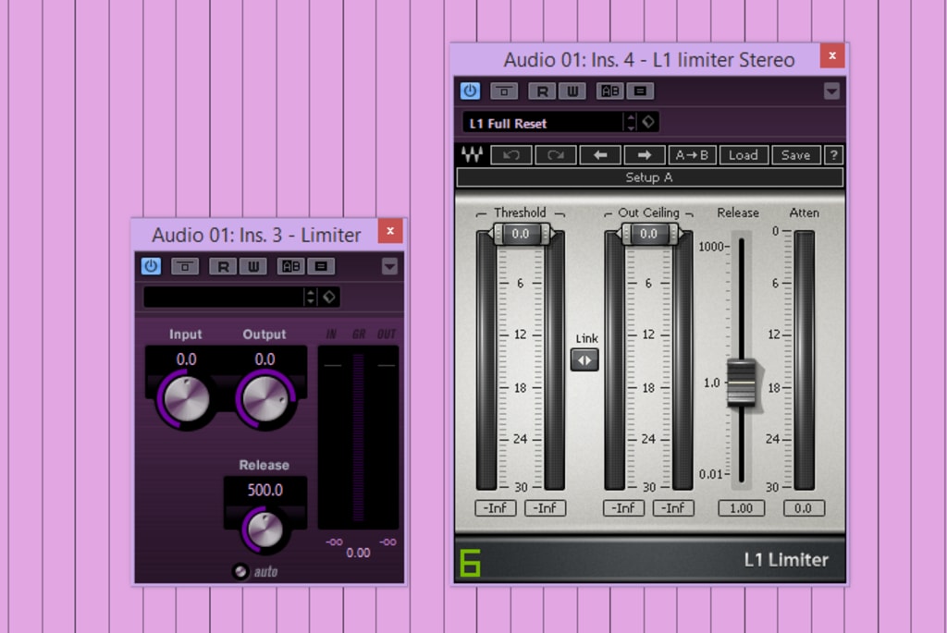Click the A/B settings copy icon in Limiter window
947x633 pixels.
pyautogui.click(x=321, y=266)
